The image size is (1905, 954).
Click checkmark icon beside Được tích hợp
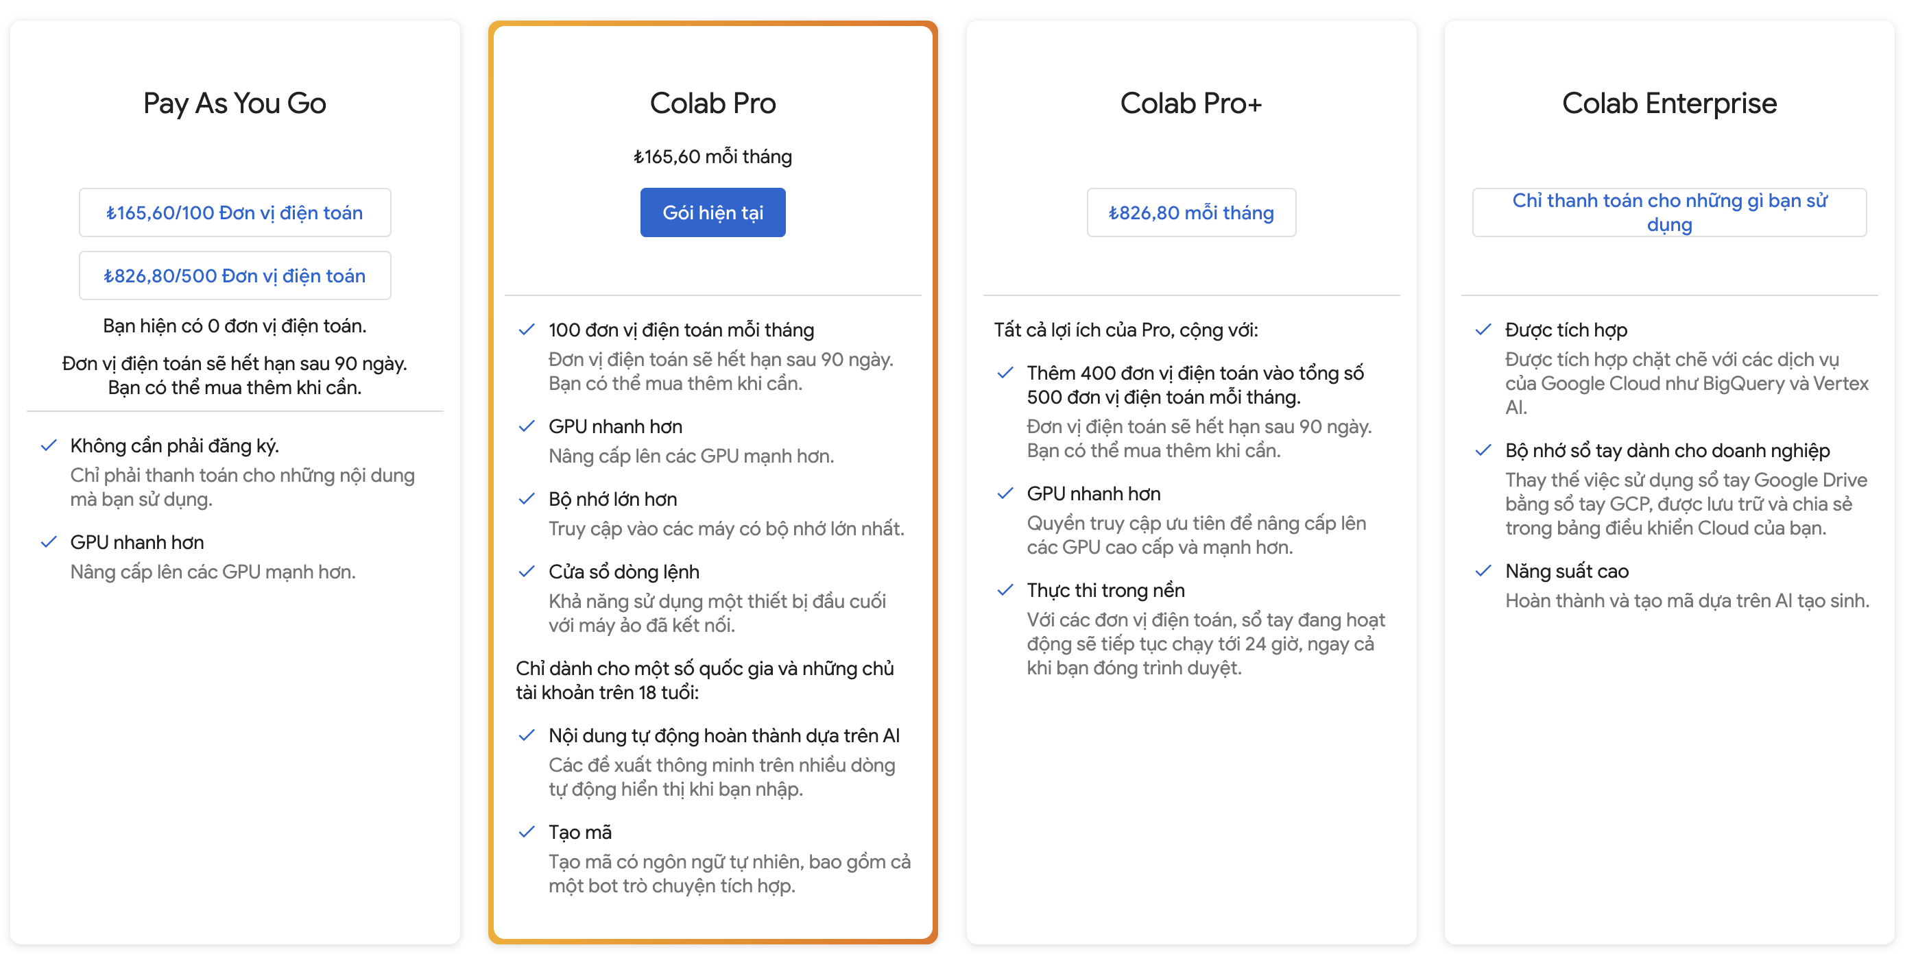[1483, 330]
